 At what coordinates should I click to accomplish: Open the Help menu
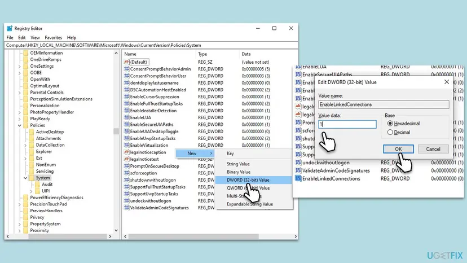tap(72, 38)
